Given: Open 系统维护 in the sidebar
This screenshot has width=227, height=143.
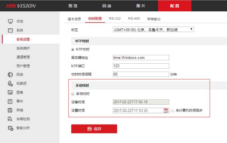Looking at the screenshot, I should (23, 48).
